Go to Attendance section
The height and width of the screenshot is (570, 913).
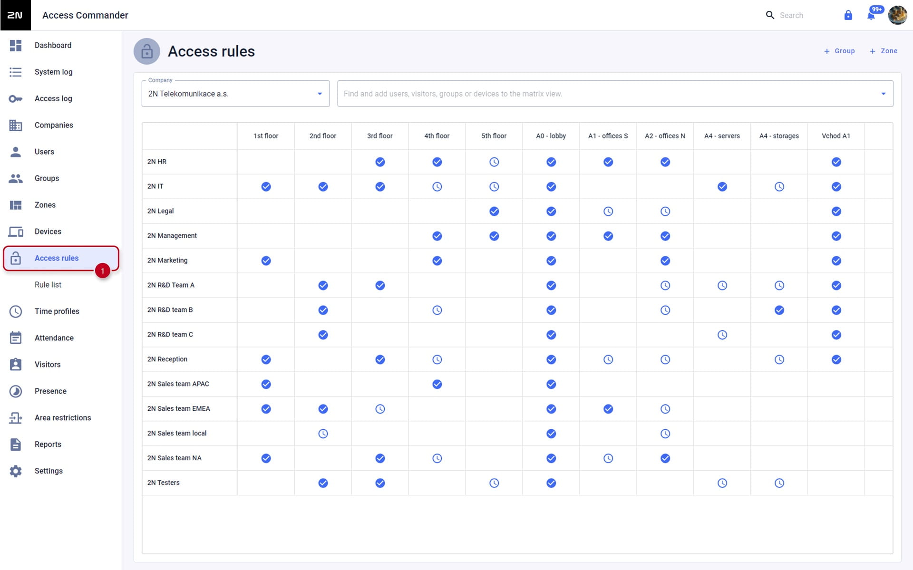(x=54, y=338)
